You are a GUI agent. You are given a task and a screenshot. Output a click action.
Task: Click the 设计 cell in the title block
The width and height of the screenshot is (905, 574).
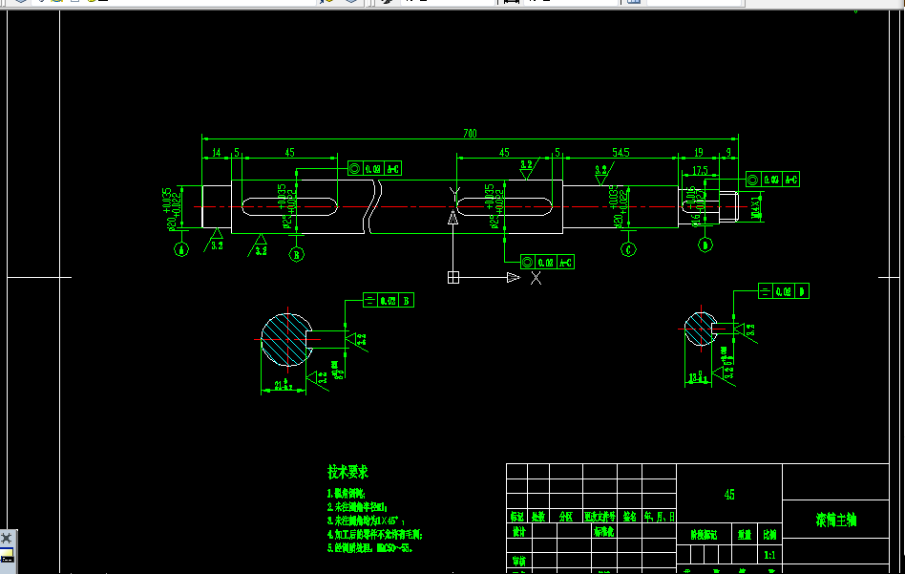tap(519, 531)
